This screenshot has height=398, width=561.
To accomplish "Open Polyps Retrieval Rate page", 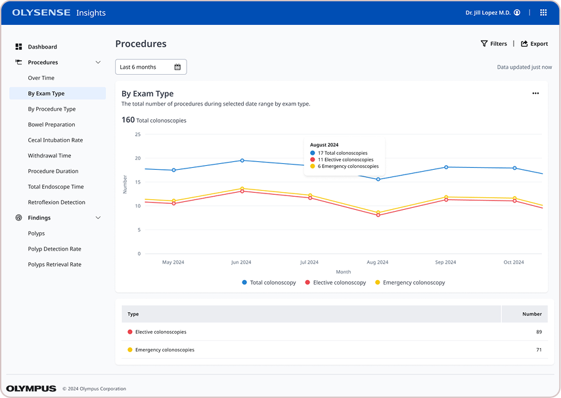I will [55, 264].
